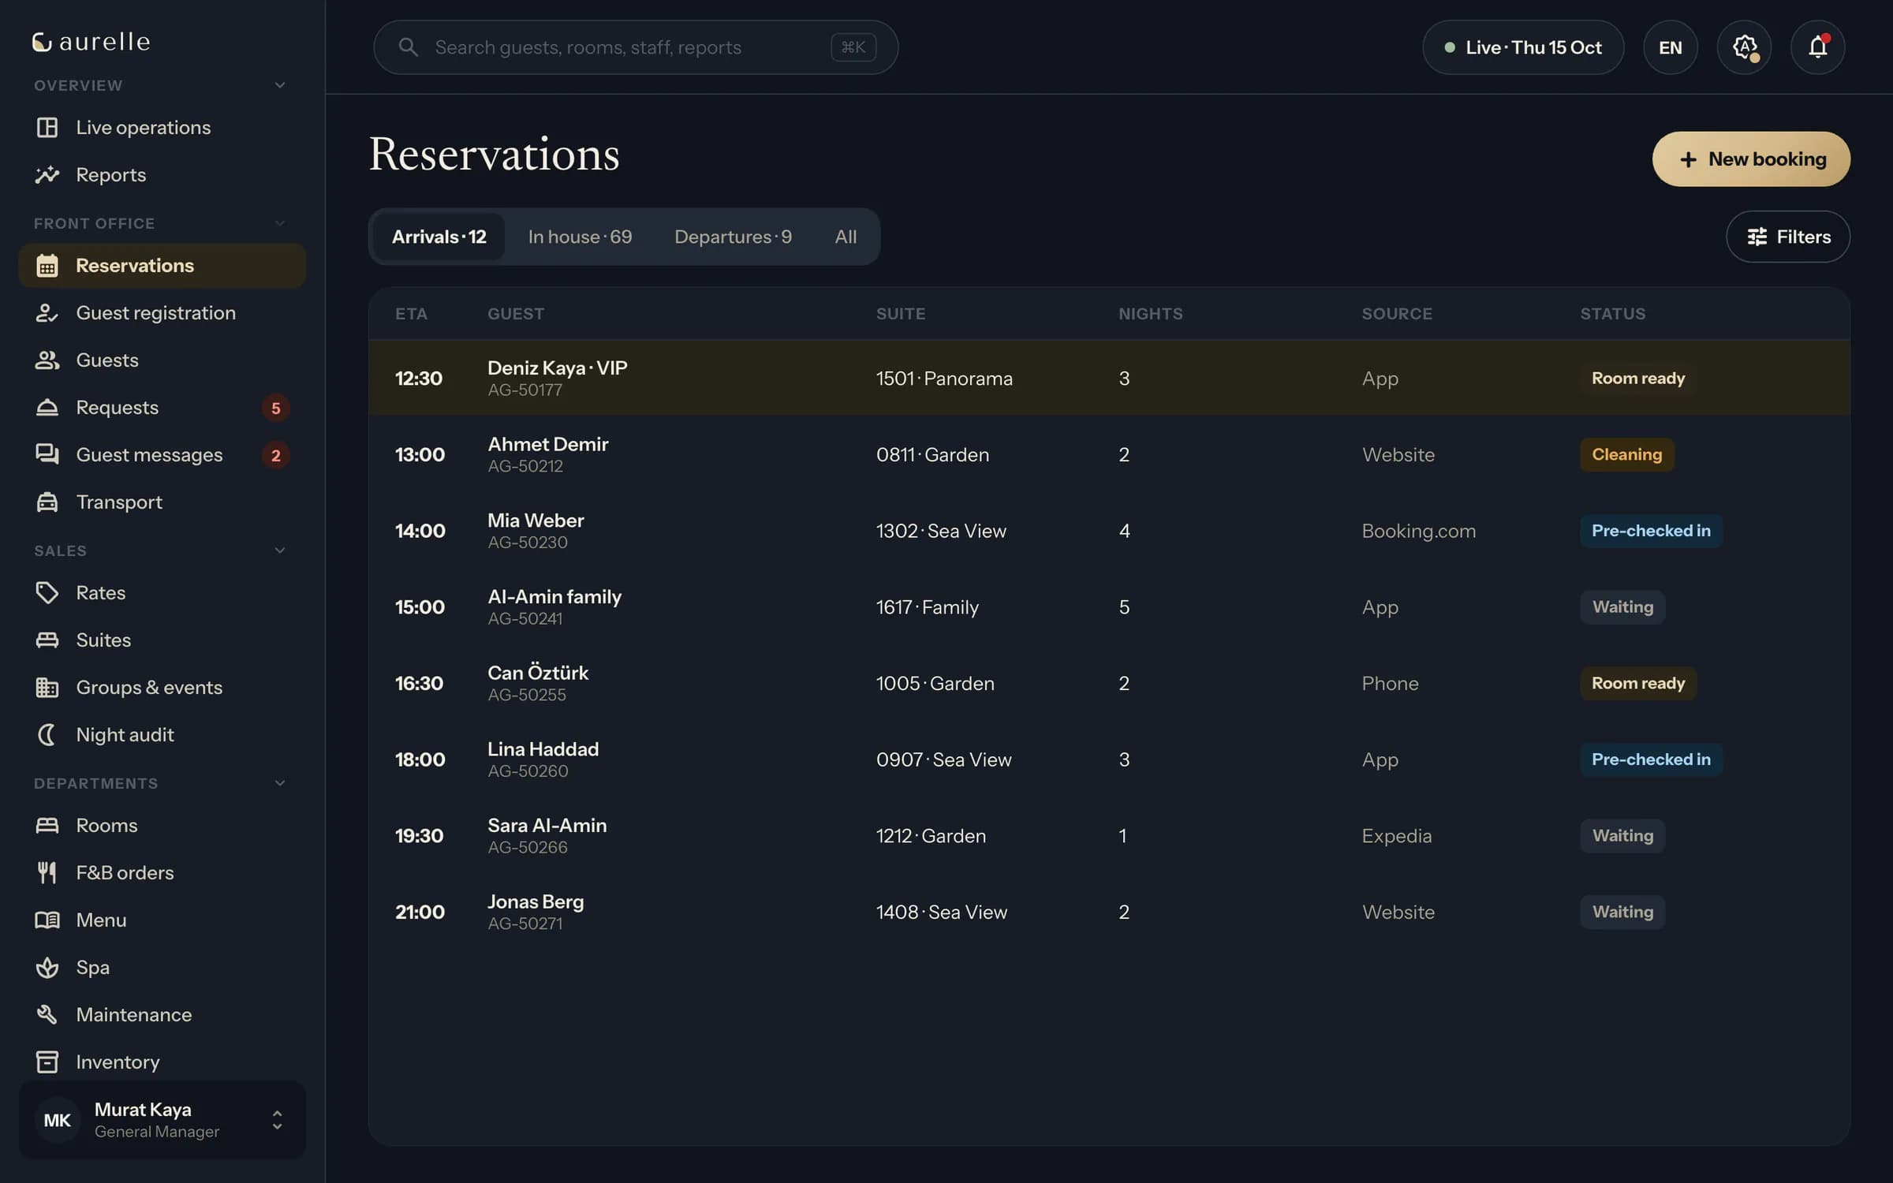Sort by the Nights column header
The image size is (1893, 1183).
point(1150,314)
